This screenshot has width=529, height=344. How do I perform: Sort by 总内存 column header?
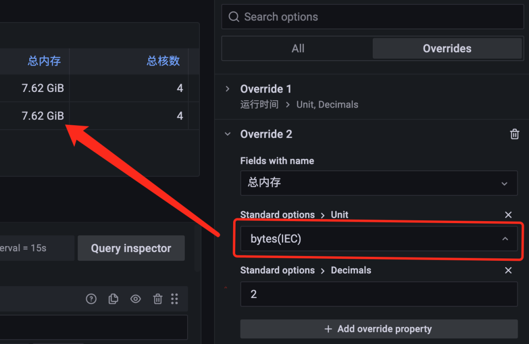click(x=44, y=61)
